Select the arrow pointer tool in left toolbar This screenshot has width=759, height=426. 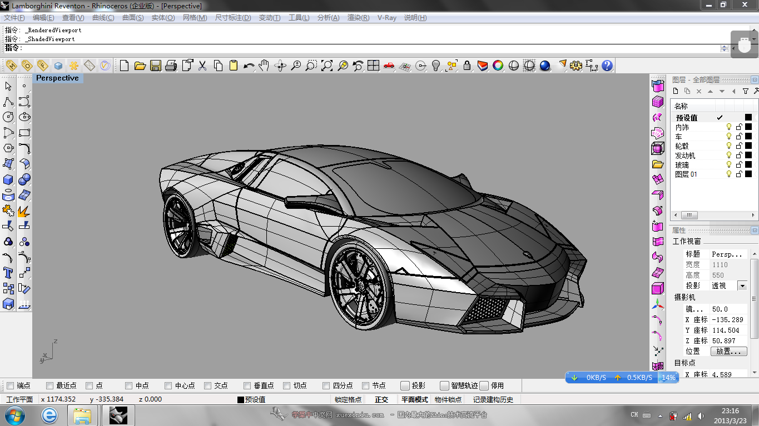tap(8, 86)
